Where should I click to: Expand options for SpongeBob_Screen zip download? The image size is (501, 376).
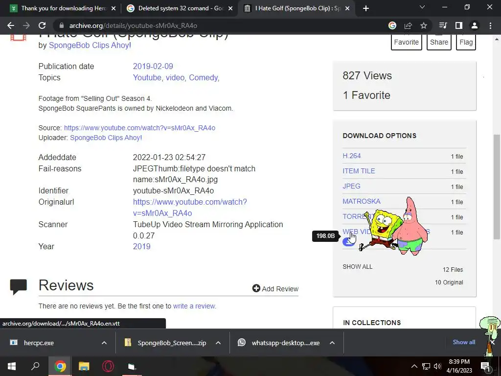[x=218, y=343]
